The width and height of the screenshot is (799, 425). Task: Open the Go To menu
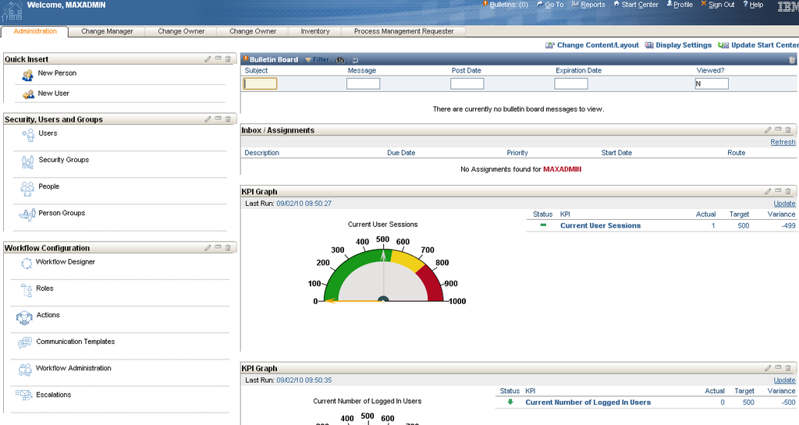click(550, 5)
